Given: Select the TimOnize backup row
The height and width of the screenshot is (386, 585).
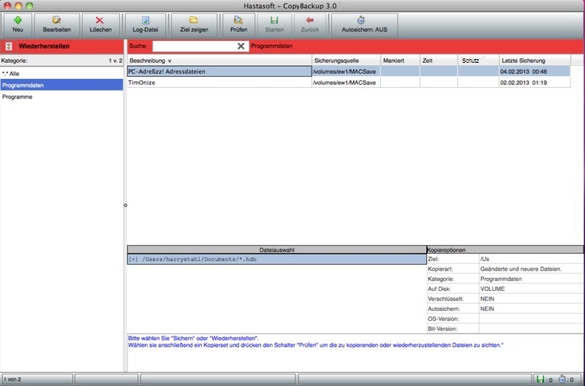Looking at the screenshot, I should click(x=219, y=83).
